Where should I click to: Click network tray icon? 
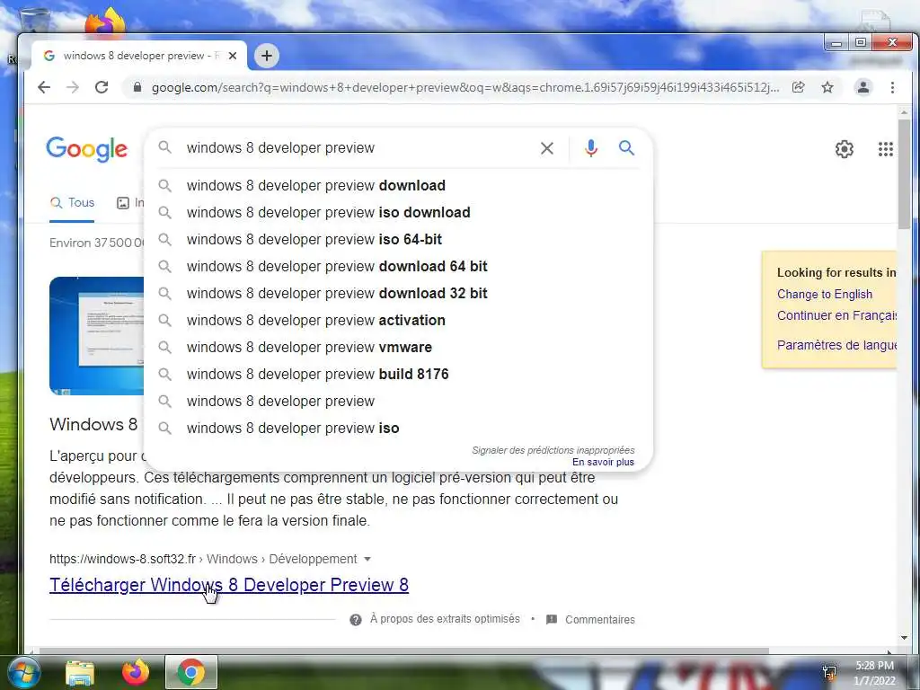(x=829, y=673)
